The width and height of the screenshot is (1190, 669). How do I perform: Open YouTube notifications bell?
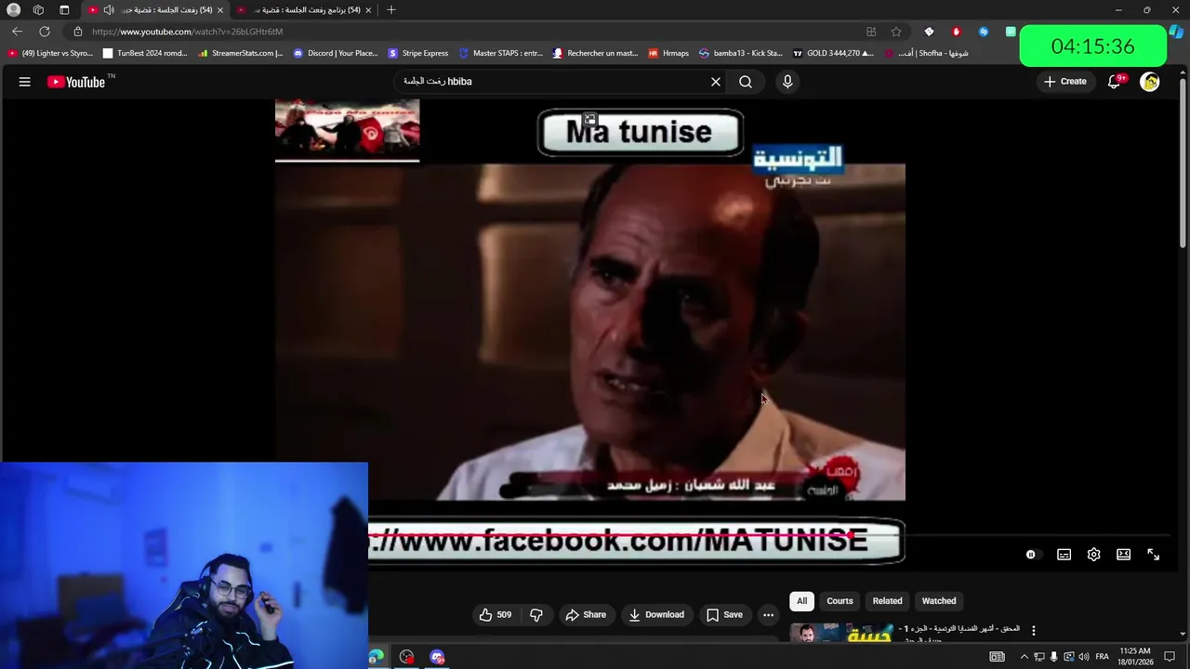tap(1115, 82)
